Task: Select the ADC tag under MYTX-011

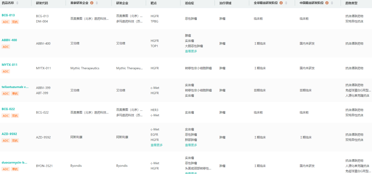Action: tap(6, 72)
